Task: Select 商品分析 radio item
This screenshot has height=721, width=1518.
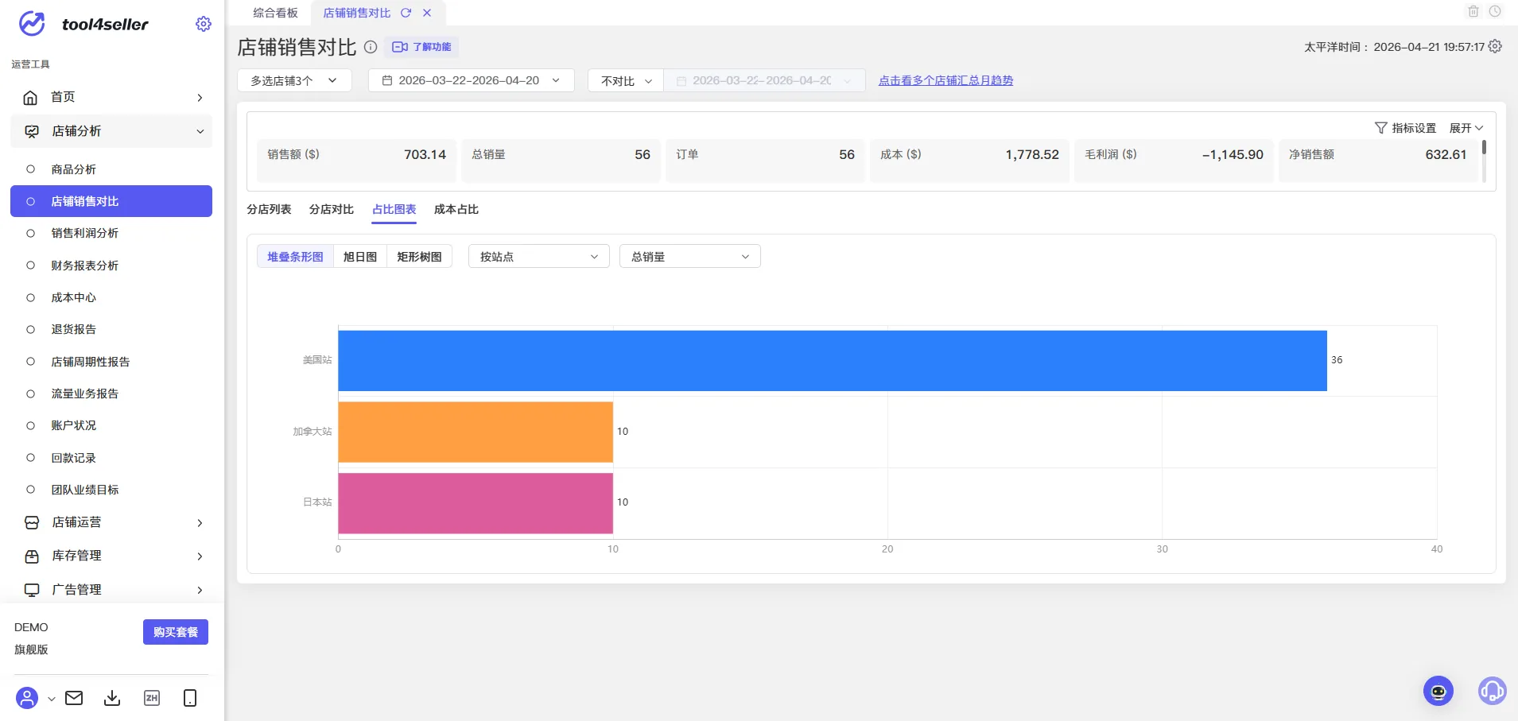Action: click(x=31, y=169)
